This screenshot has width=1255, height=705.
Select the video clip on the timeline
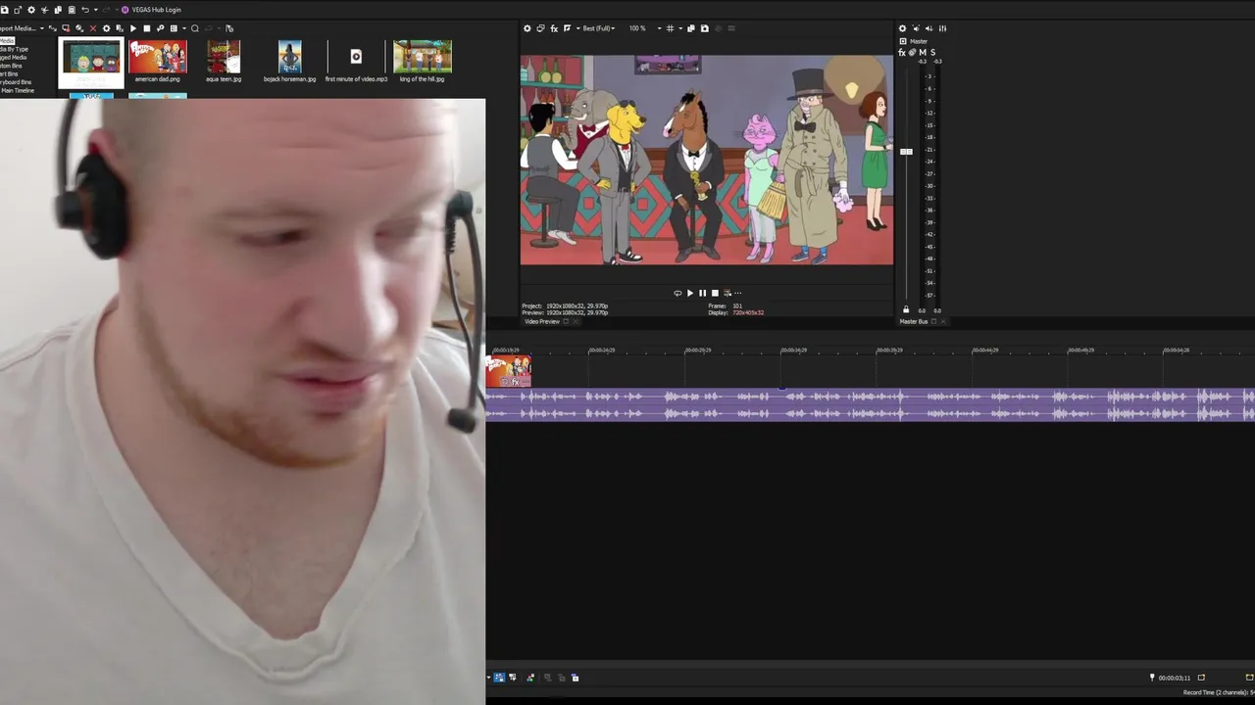point(509,371)
